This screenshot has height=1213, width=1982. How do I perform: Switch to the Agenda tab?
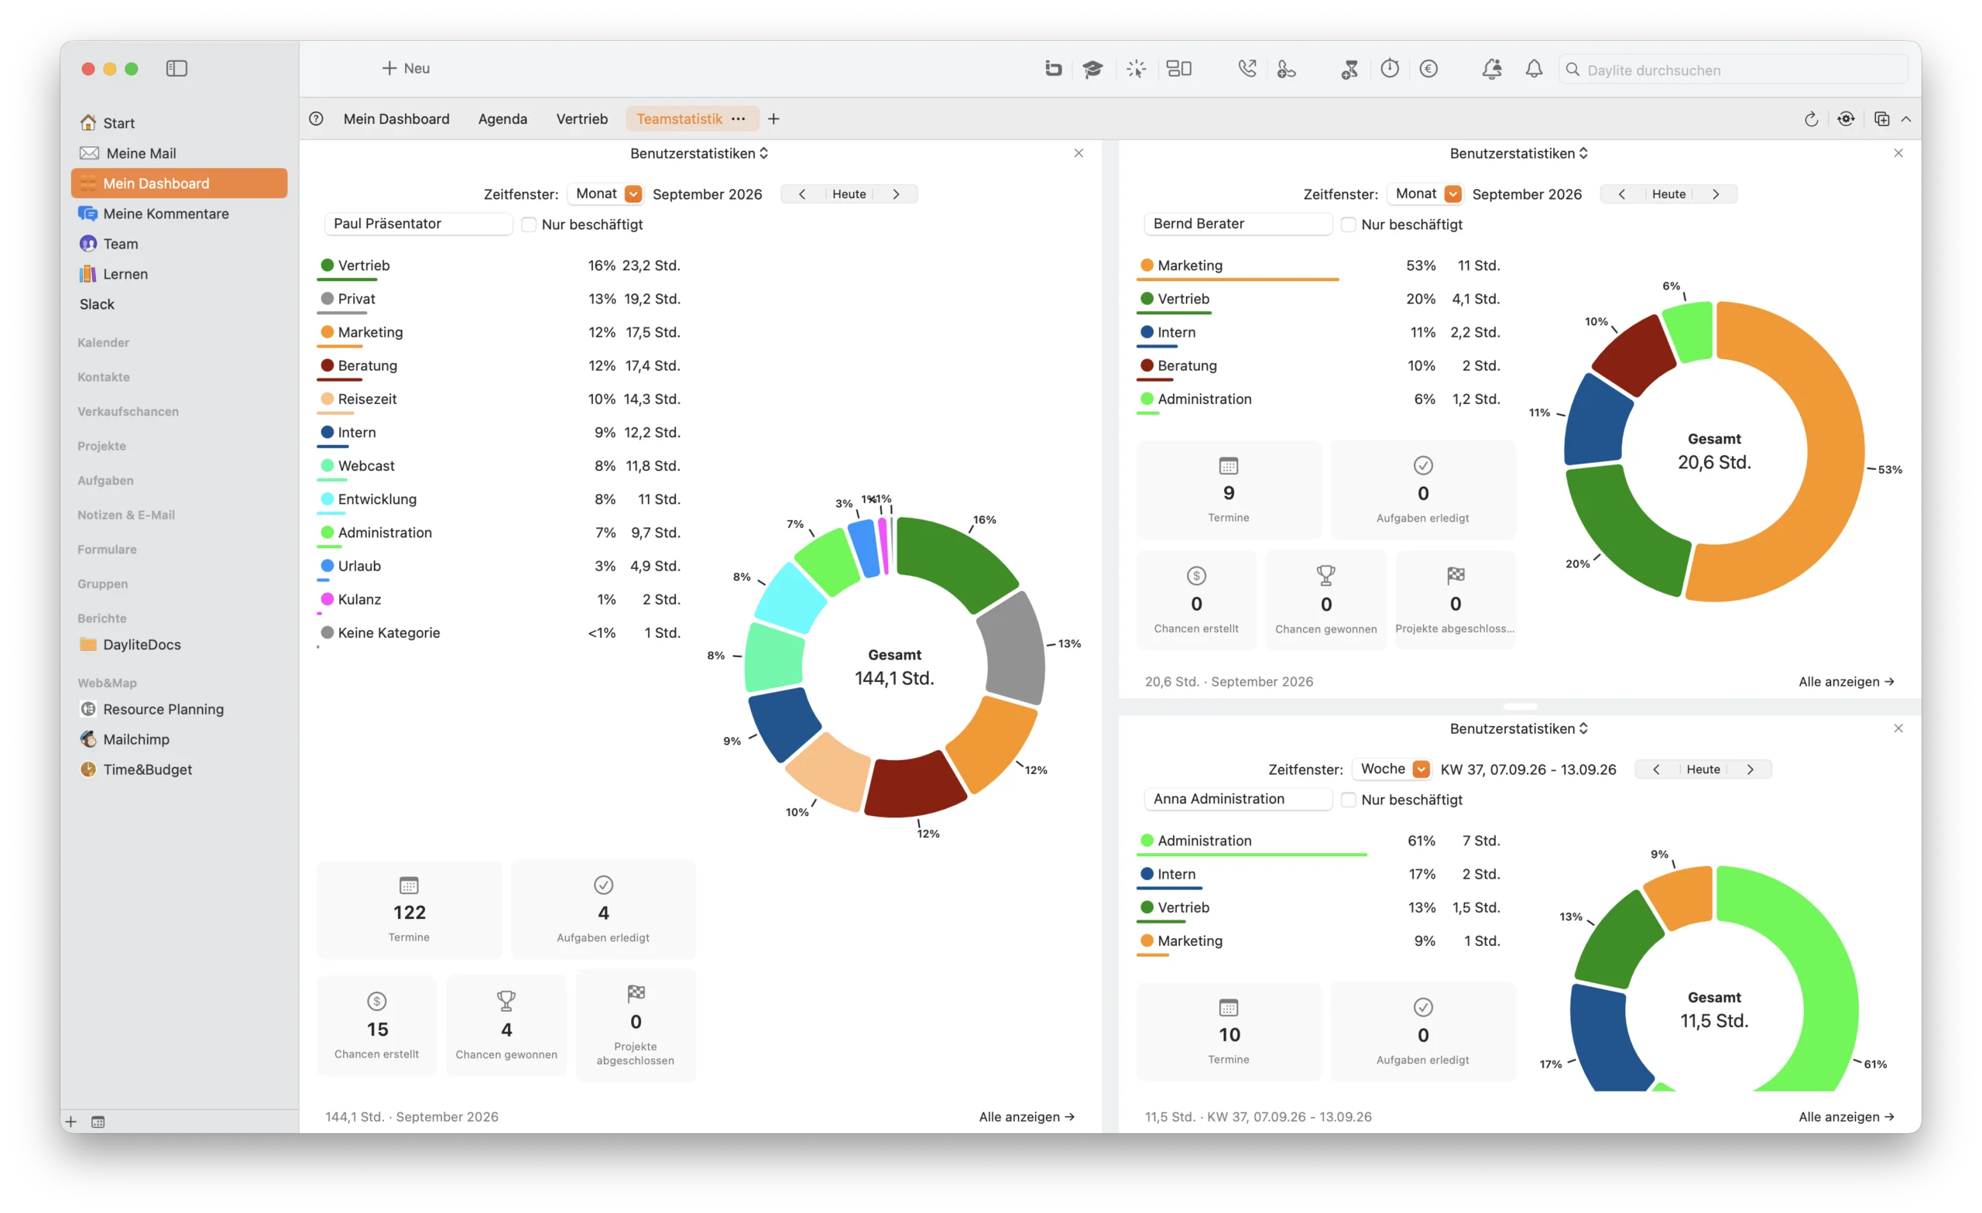pos(502,119)
